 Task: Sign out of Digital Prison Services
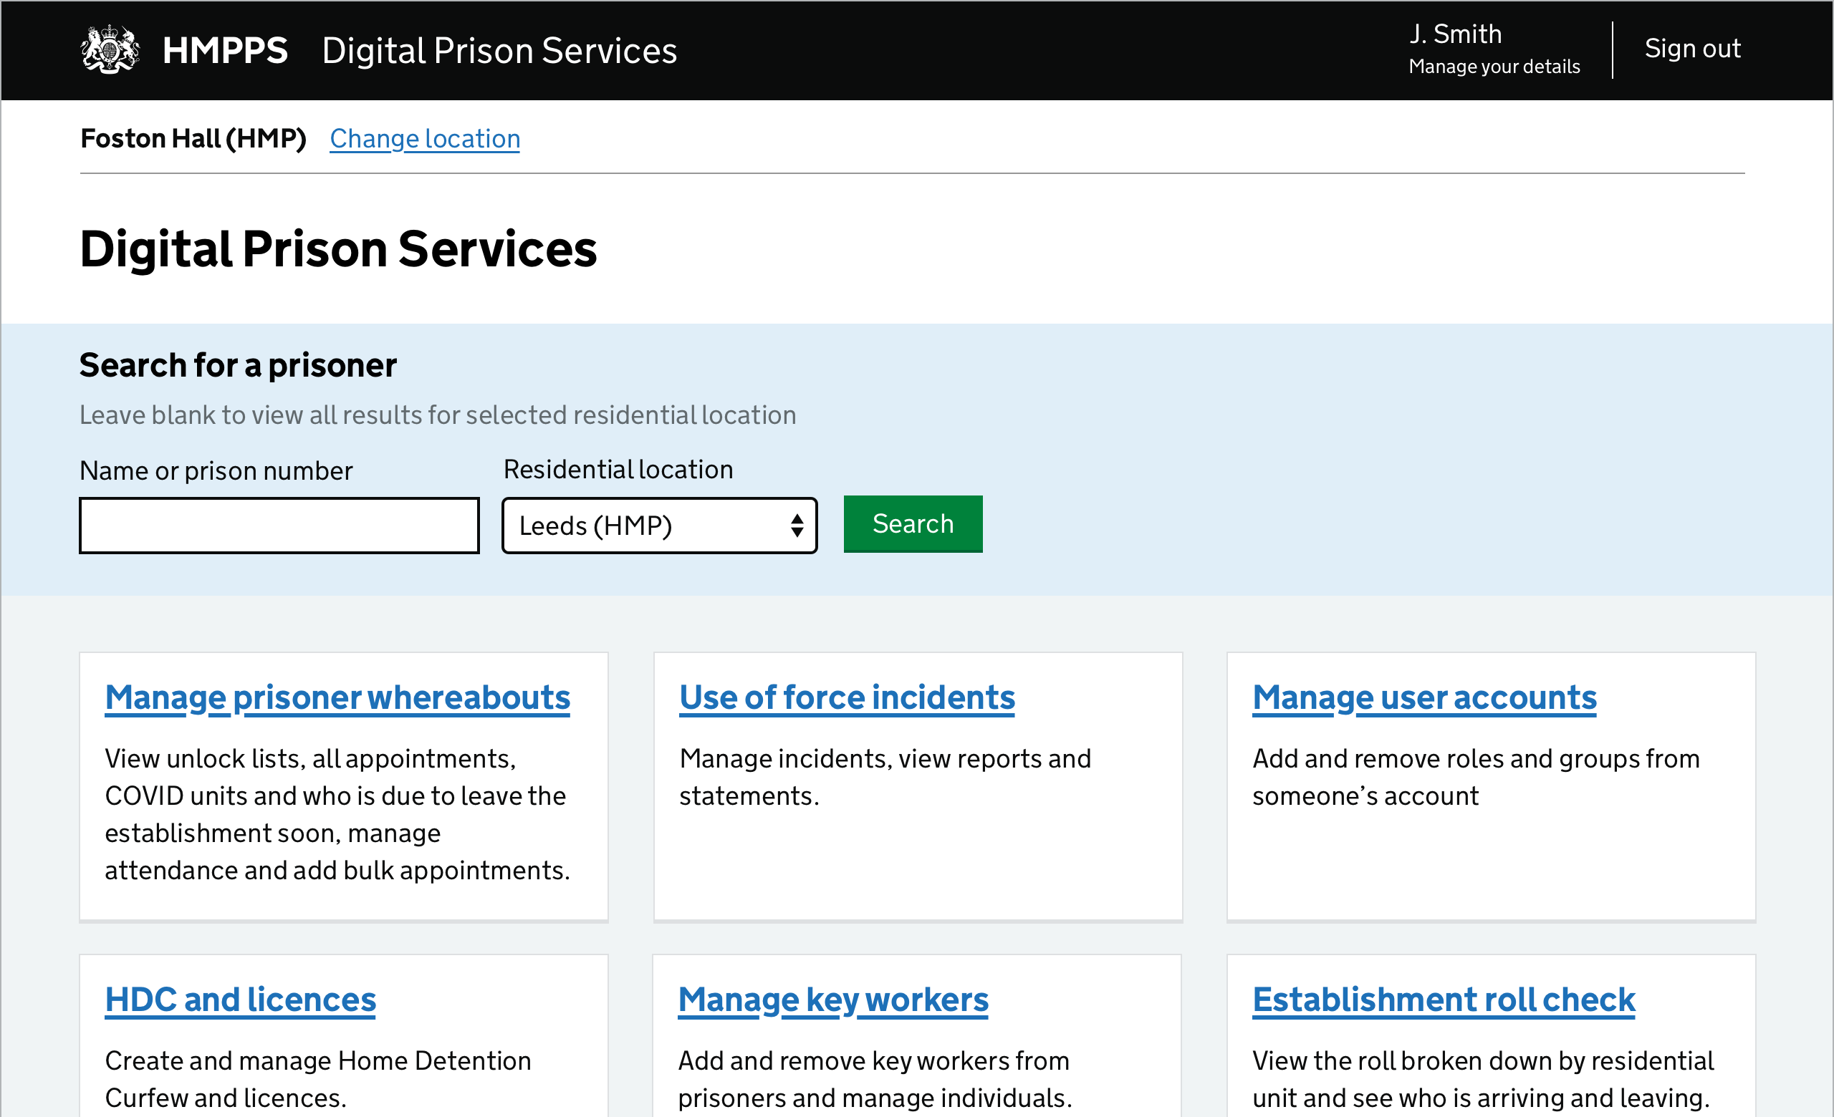point(1693,49)
